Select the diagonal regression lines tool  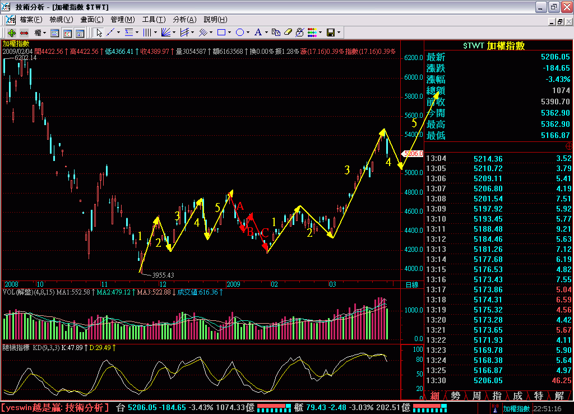coord(203,33)
